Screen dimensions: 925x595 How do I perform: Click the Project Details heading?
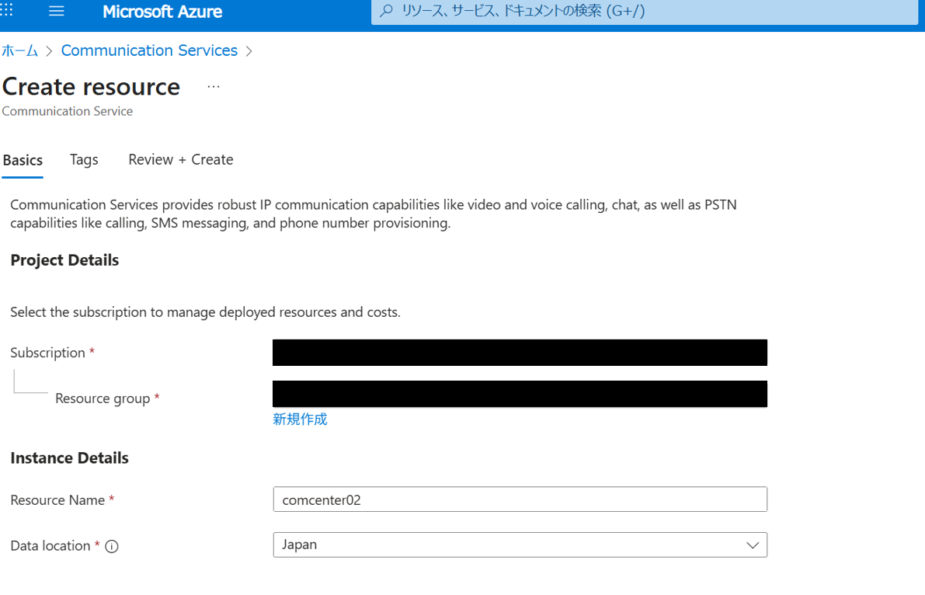click(x=65, y=260)
